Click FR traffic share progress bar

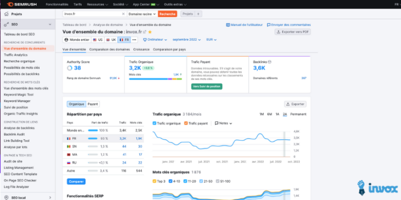[x=93, y=138]
